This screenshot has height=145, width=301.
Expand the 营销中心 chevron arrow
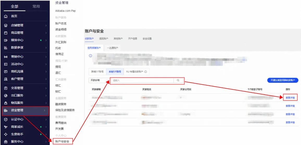(46, 57)
